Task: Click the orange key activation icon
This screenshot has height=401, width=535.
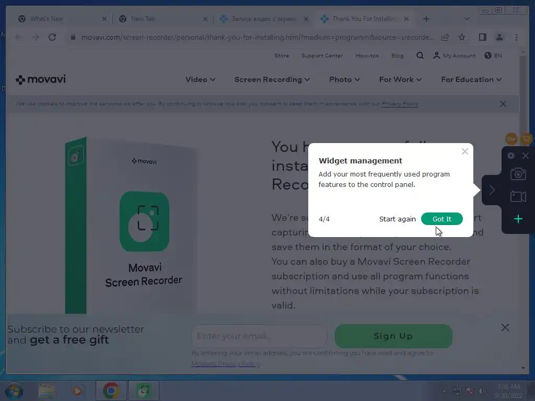Action: tap(511, 139)
